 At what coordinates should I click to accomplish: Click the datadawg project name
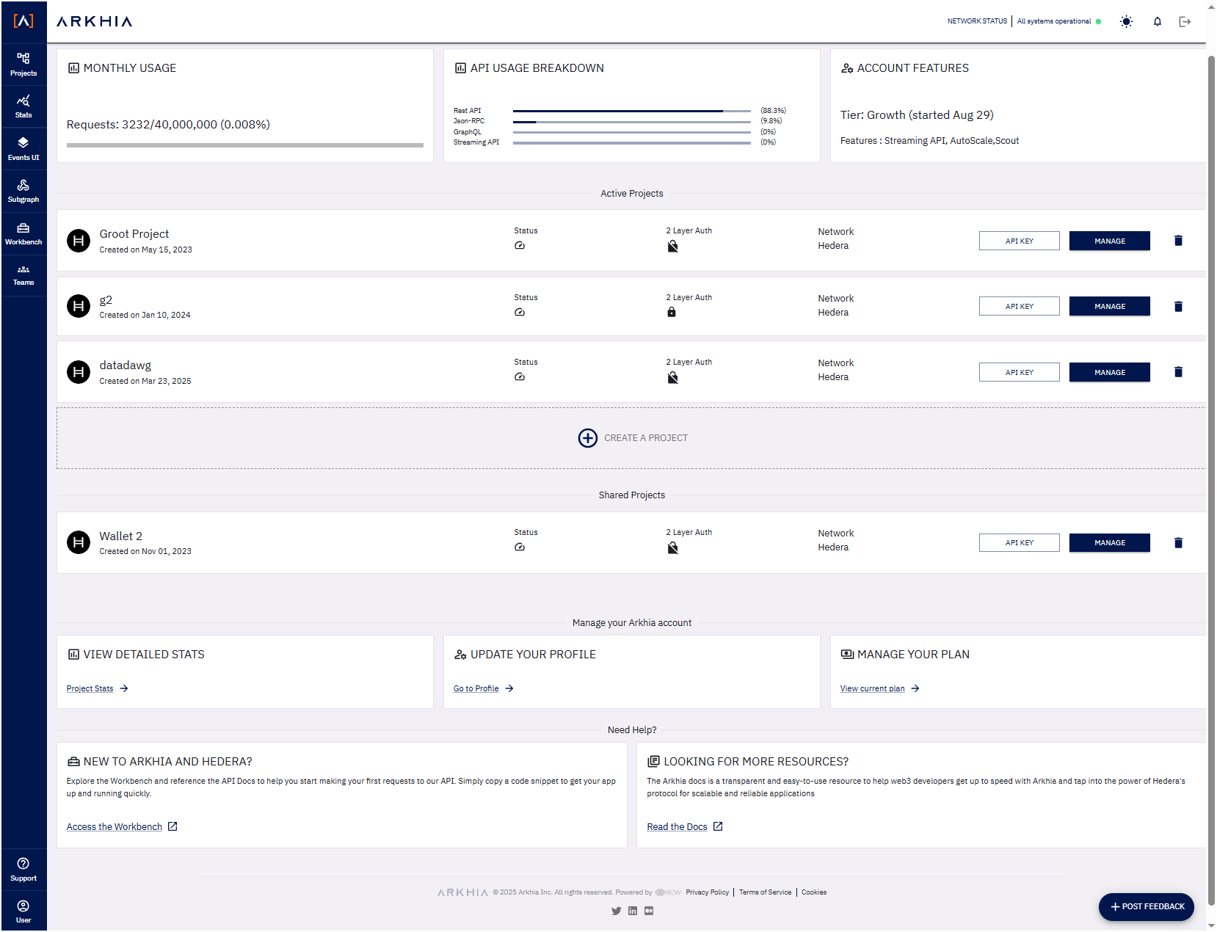[125, 365]
